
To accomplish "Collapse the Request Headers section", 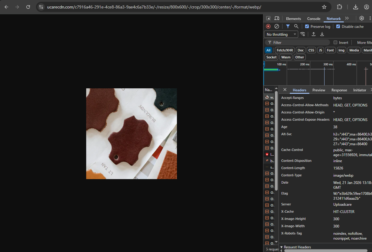I will [x=282, y=247].
